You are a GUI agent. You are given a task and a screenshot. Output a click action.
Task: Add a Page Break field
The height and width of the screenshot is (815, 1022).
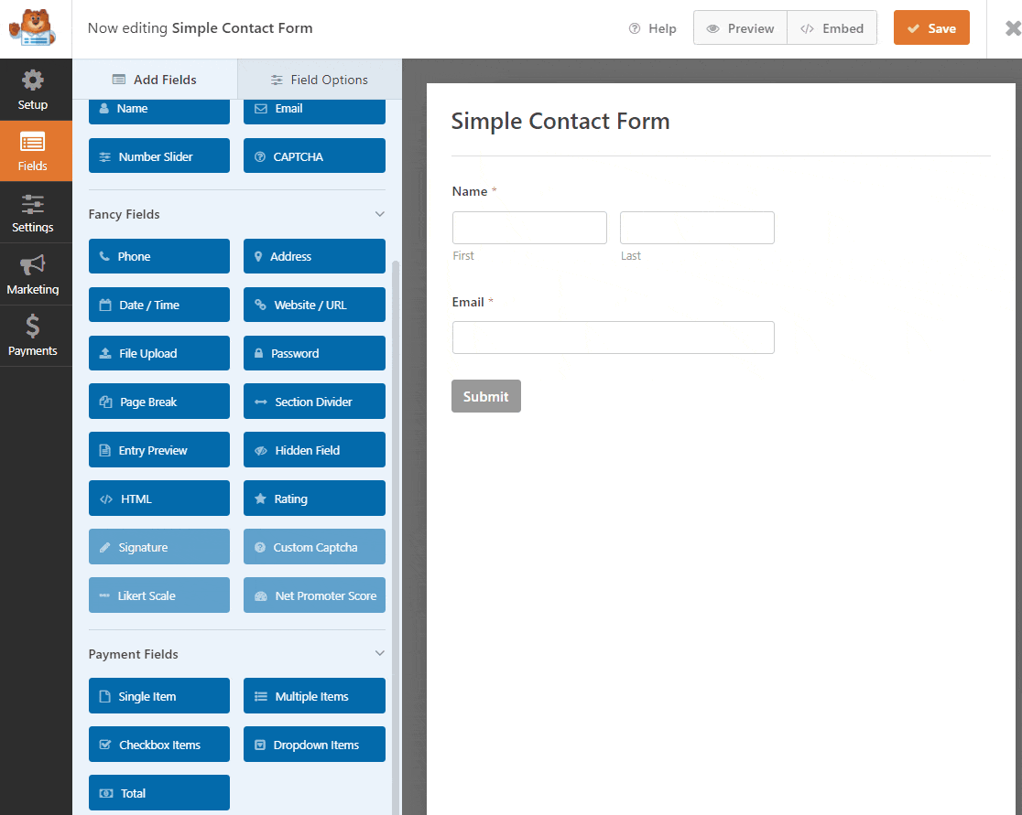pyautogui.click(x=159, y=402)
